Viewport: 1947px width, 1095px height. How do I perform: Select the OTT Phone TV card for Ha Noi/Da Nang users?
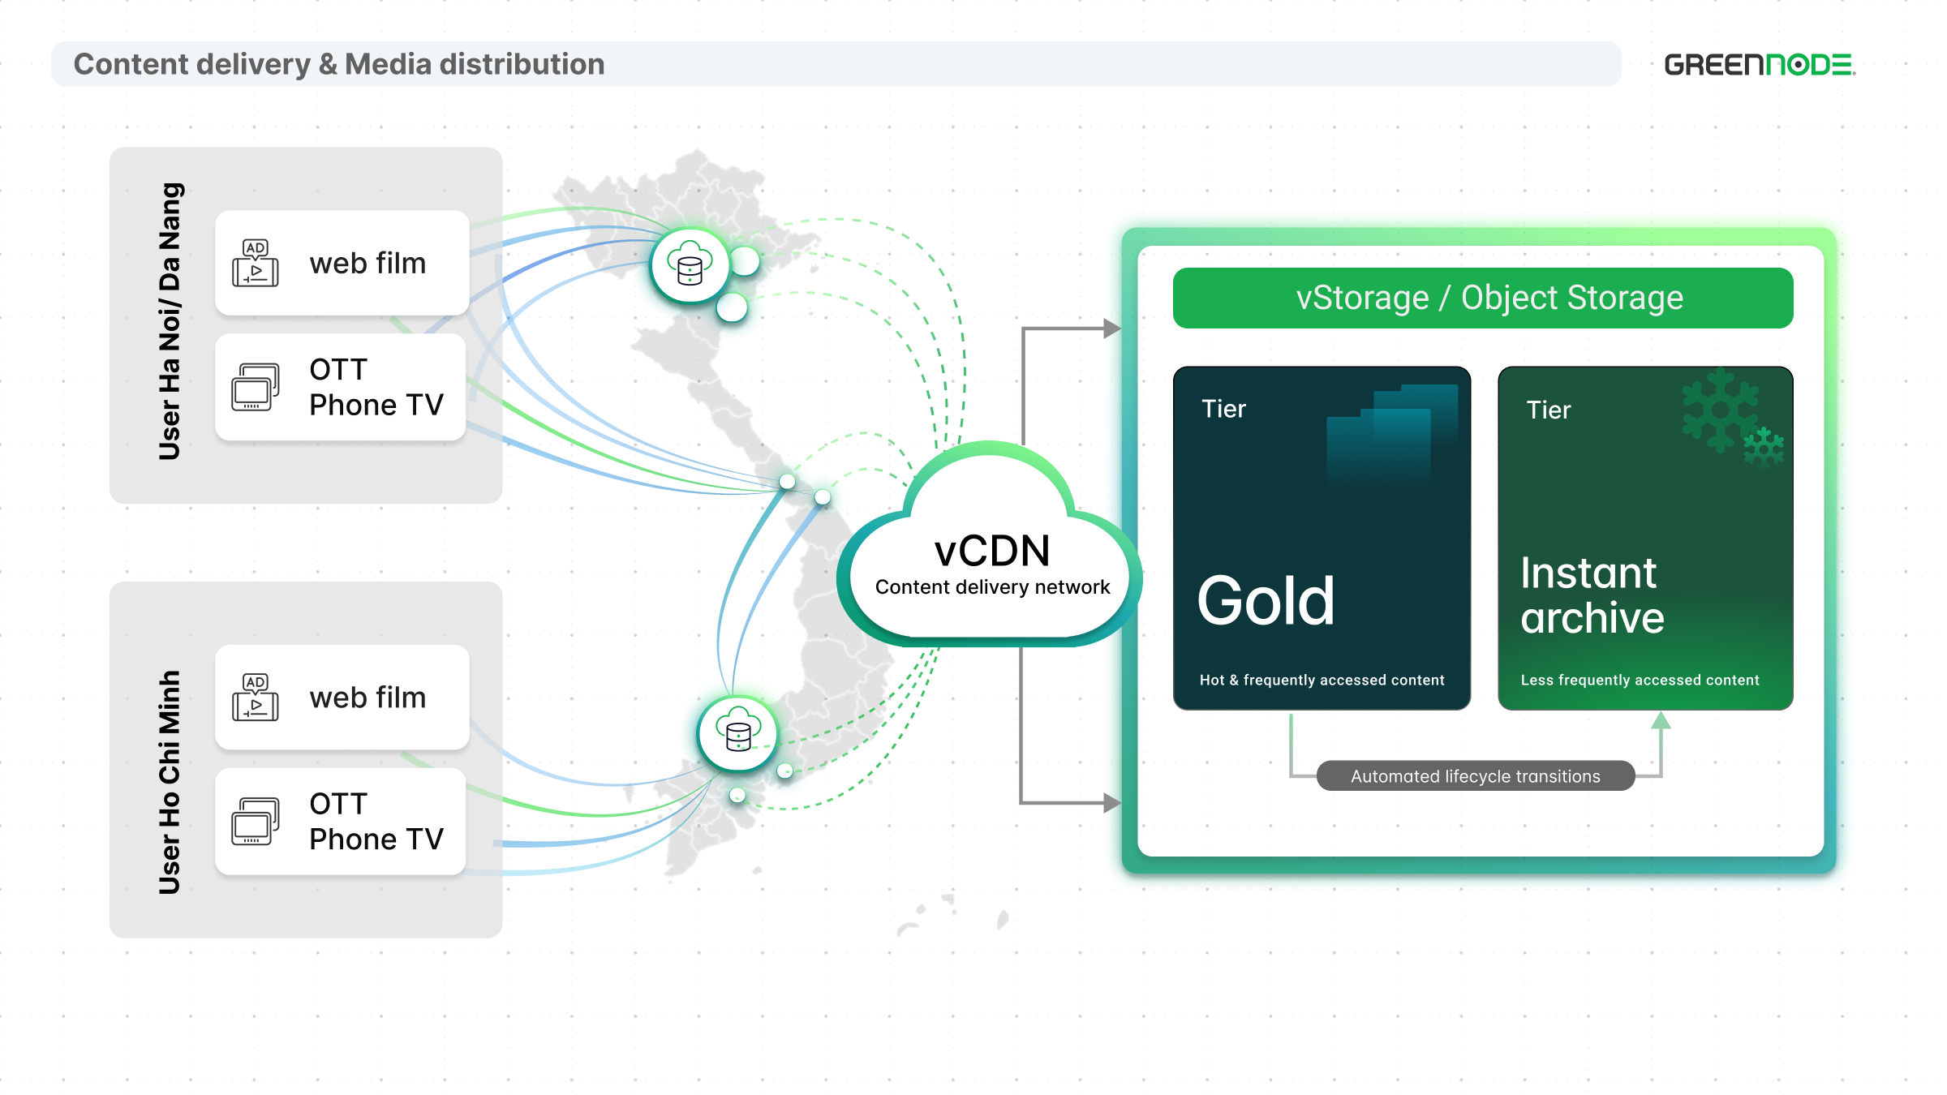tap(341, 387)
